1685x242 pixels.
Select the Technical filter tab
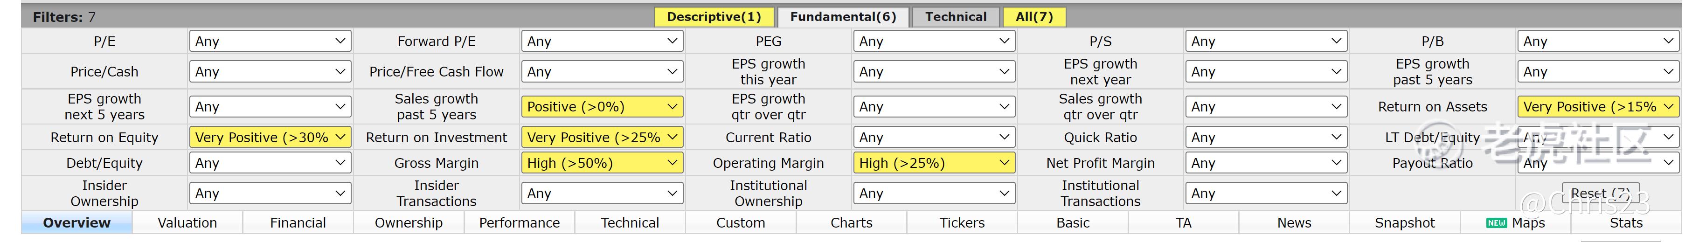[955, 17]
